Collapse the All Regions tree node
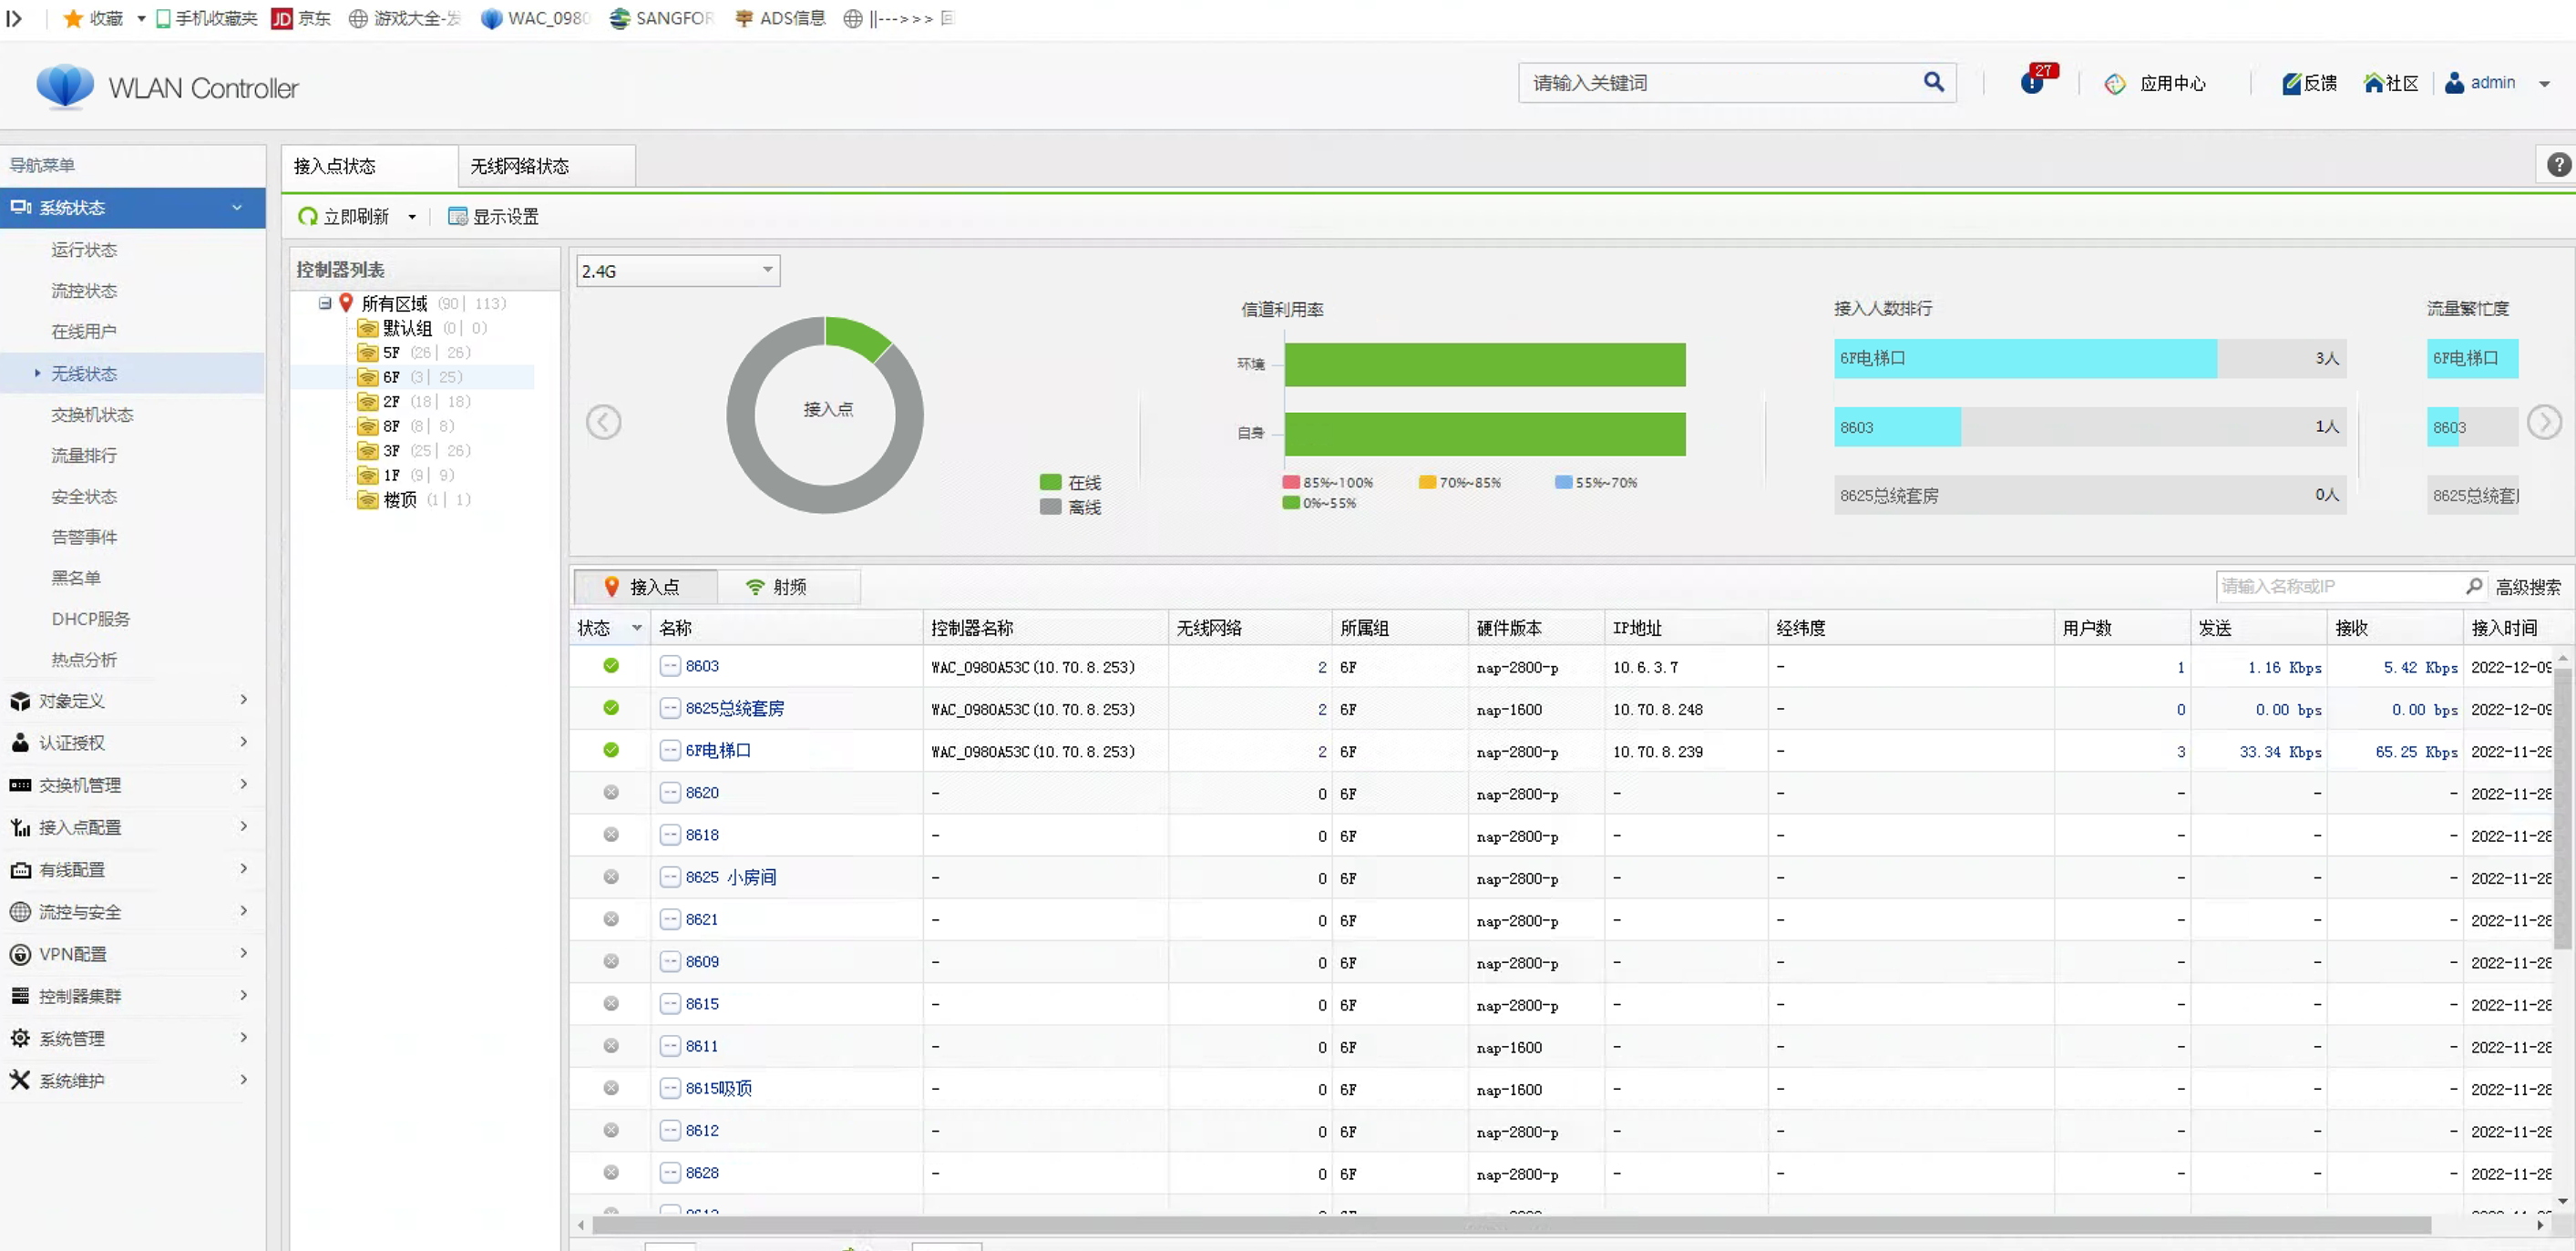Screen dimensions: 2576x1251 [x=325, y=303]
